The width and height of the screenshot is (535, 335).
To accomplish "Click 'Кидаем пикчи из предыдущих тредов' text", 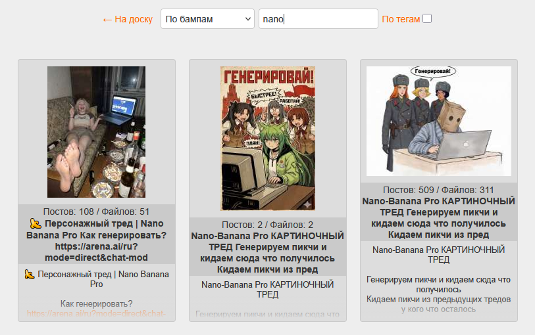I will pyautogui.click(x=439, y=300).
